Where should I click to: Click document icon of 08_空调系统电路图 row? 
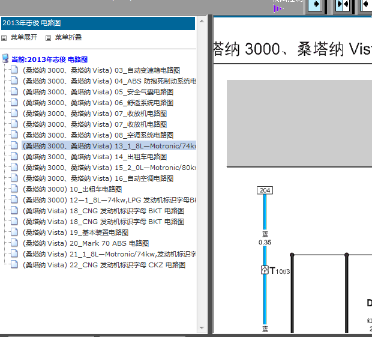[14, 135]
